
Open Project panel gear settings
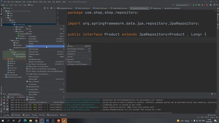[x=51, y=8]
